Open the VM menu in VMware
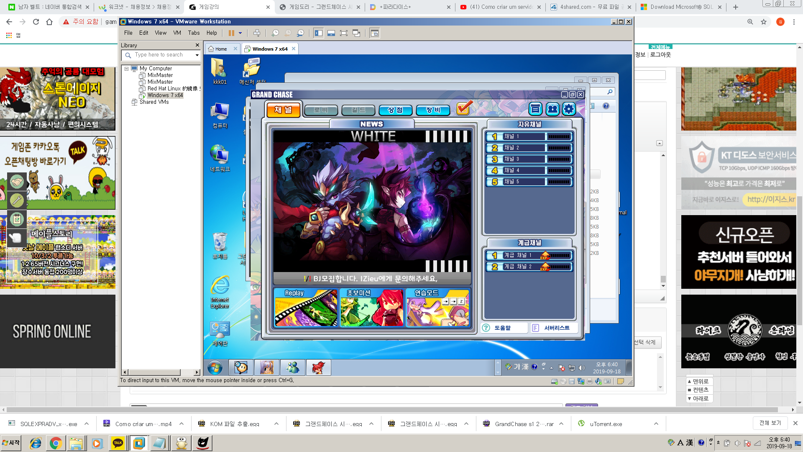Viewport: 803px width, 452px height. click(x=177, y=33)
